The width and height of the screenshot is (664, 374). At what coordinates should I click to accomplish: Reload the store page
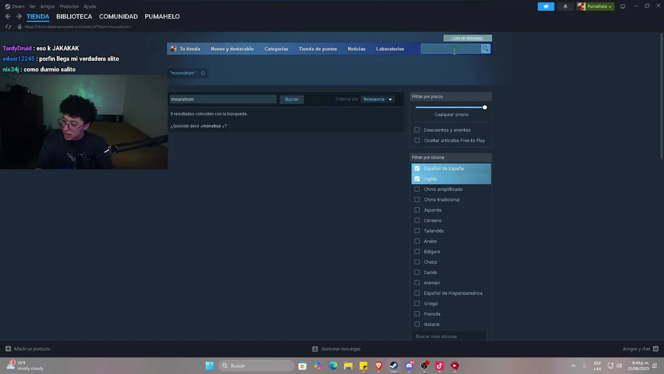(x=8, y=26)
